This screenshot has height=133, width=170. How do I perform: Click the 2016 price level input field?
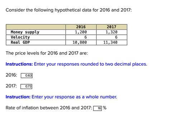tap(27, 76)
